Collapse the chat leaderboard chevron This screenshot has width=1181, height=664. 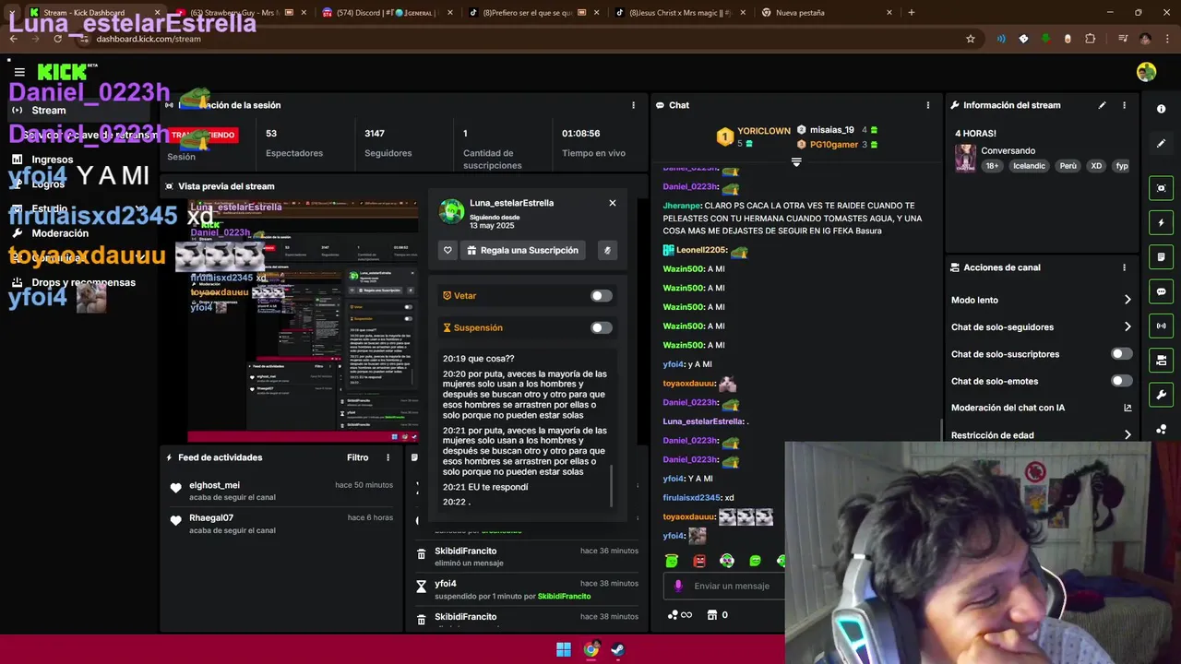tap(796, 162)
